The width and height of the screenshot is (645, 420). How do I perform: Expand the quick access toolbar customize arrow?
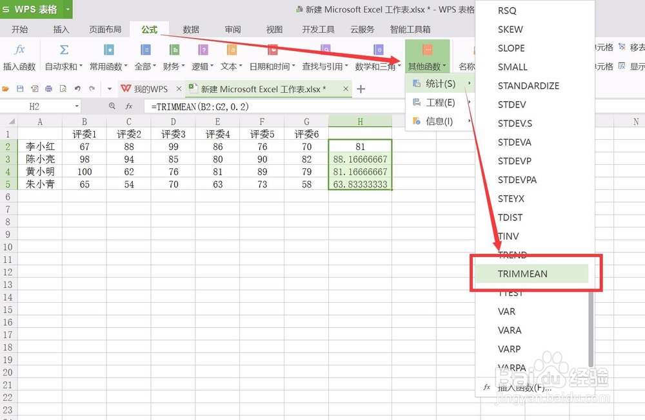(110, 89)
